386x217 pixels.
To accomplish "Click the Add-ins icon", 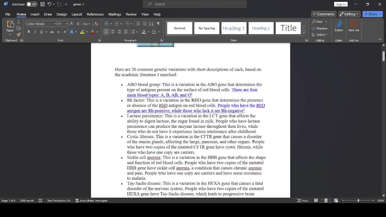I will (x=353, y=26).
